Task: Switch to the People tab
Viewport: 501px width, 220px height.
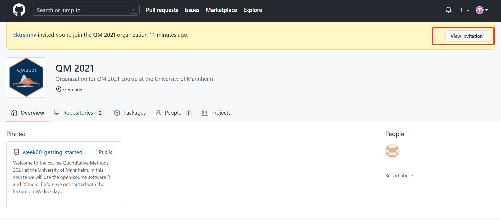Action: coord(173,113)
